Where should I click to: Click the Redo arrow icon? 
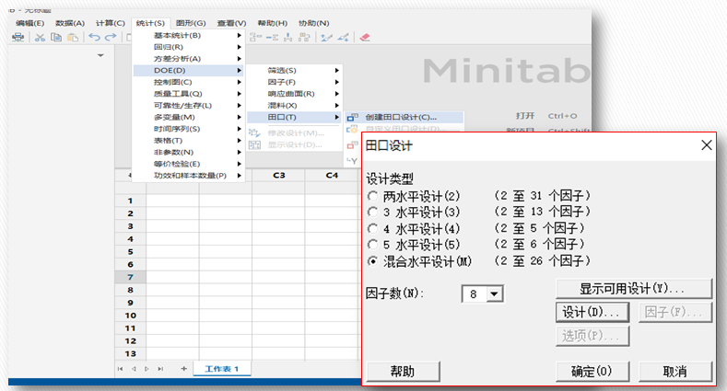[x=111, y=37]
